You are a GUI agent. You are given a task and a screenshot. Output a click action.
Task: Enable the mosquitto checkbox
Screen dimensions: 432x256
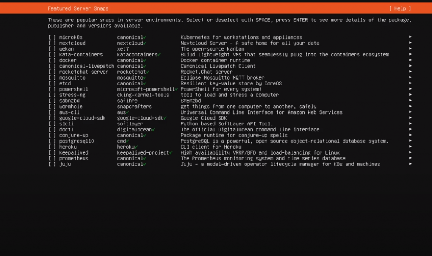[52, 77]
